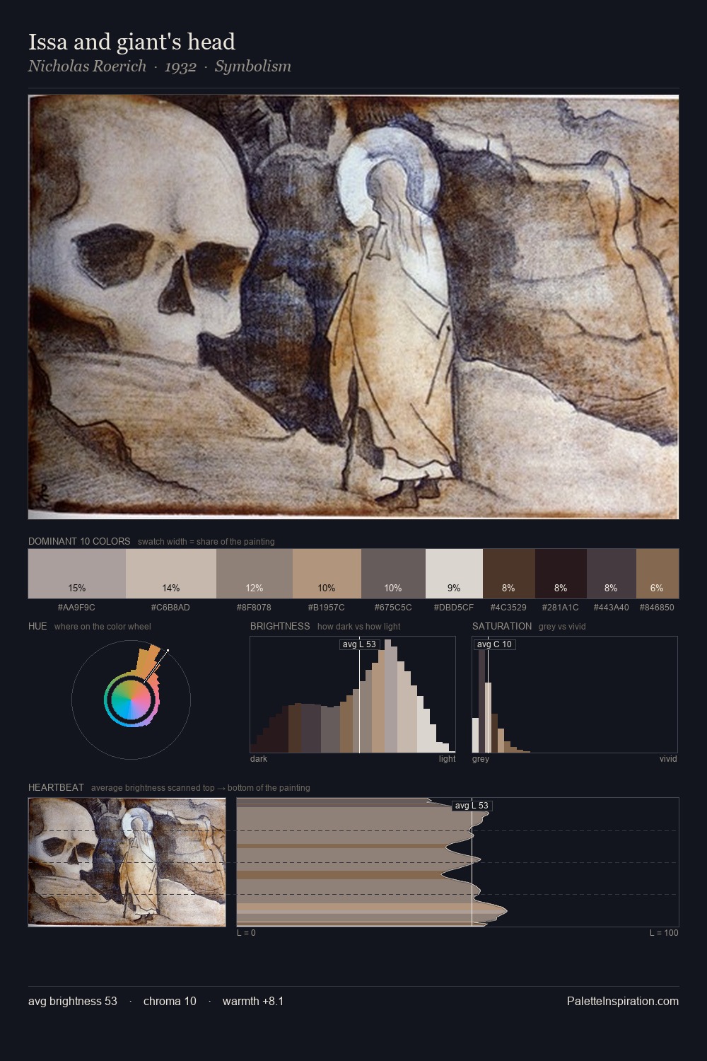Image resolution: width=707 pixels, height=1061 pixels.
Task: Click the 'dark' axis label
Action: point(259,759)
